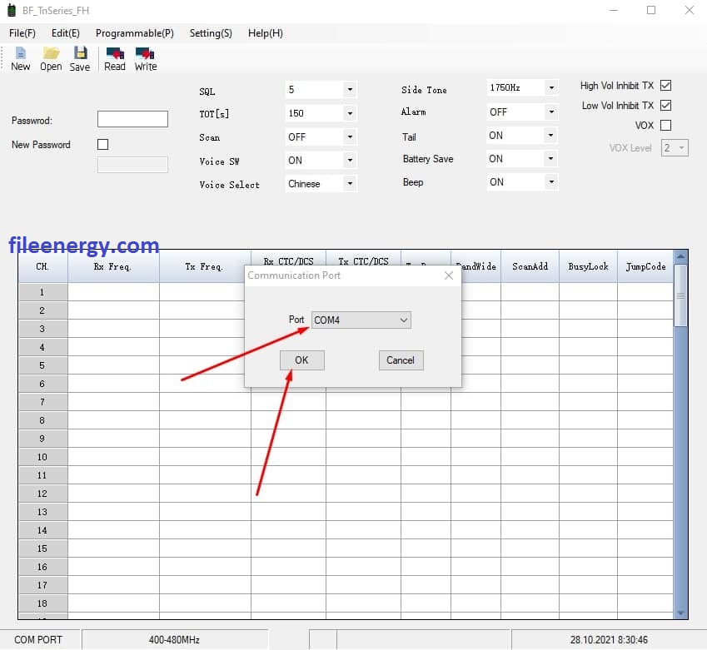This screenshot has width=707, height=650.
Task: Click the scroll down arrow of the channel table
Action: coord(681,613)
